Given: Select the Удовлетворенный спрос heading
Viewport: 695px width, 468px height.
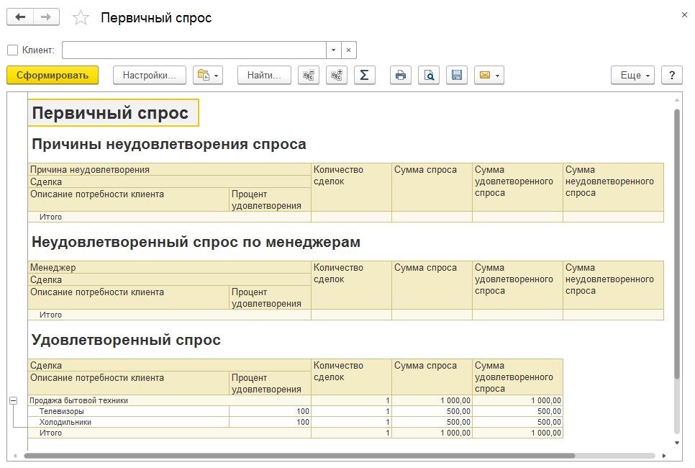Looking at the screenshot, I should click(x=127, y=341).
